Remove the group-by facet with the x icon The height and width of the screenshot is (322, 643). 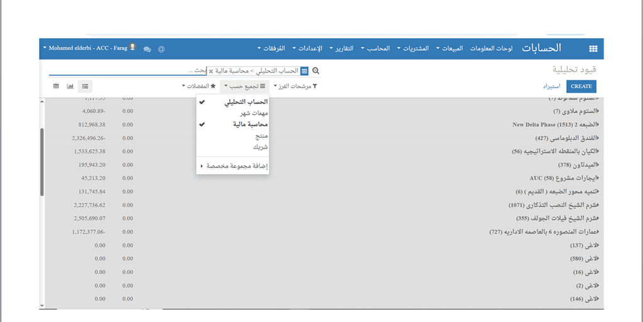[211, 71]
